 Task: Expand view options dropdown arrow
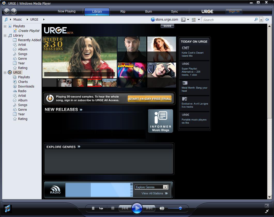(x=199, y=20)
